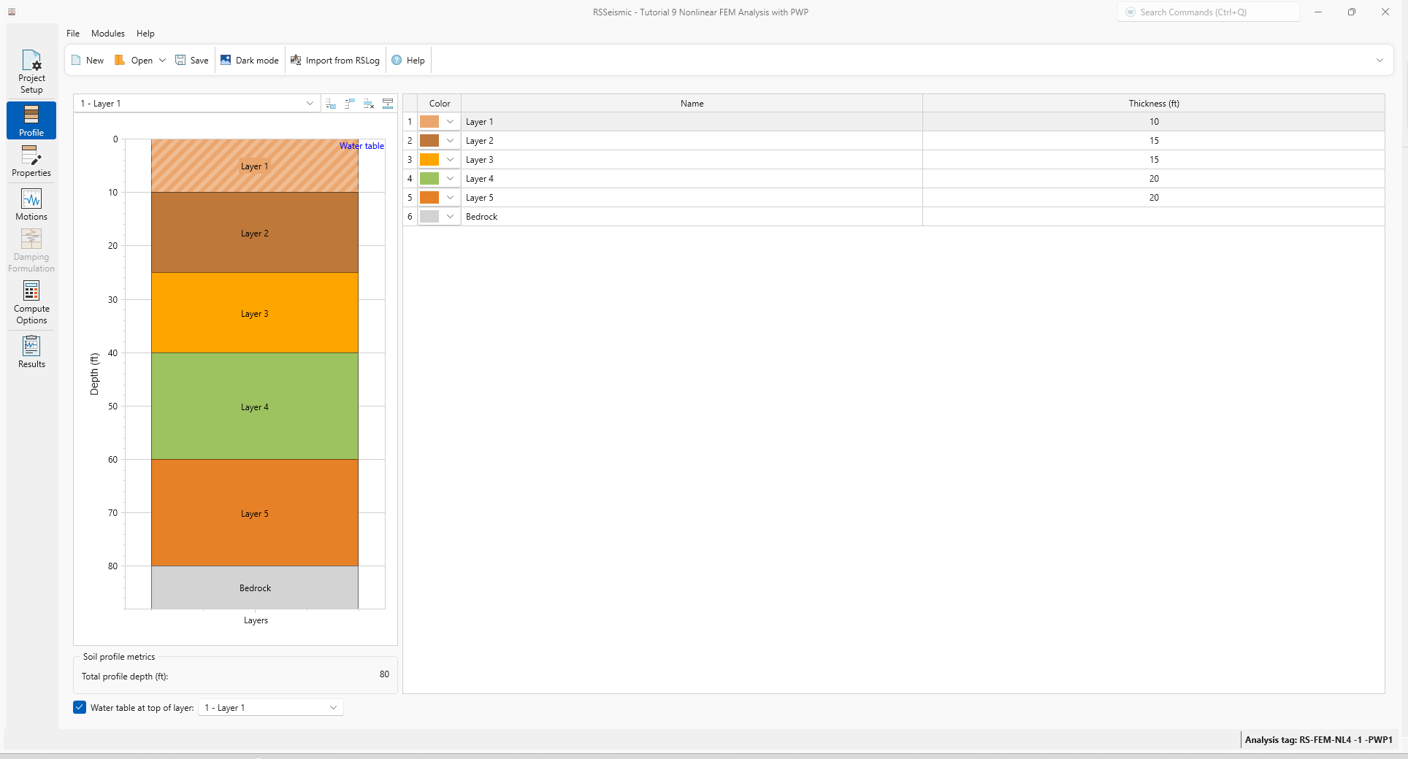
Task: Expand the Open button dropdown arrow
Action: (x=162, y=61)
